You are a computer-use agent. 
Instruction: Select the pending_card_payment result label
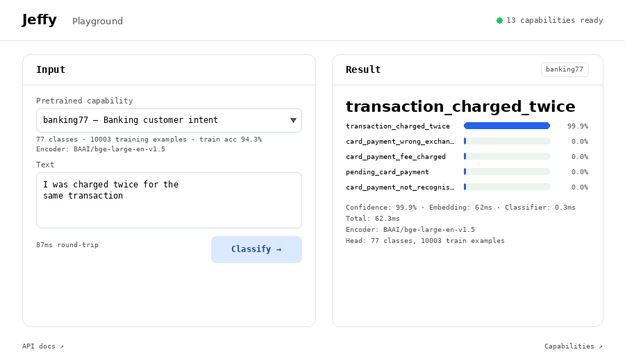tap(387, 171)
